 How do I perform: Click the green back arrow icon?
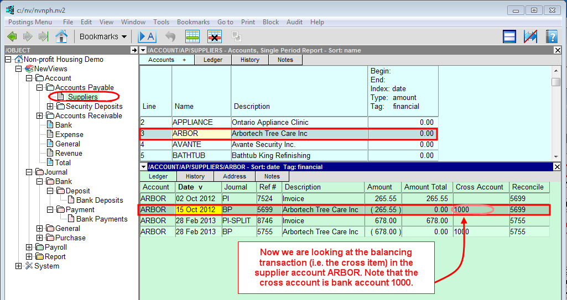(x=12, y=36)
